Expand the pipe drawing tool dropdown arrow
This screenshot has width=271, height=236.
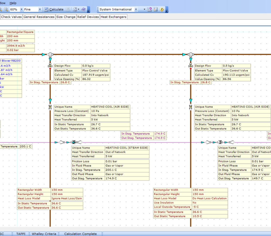(79, 10)
